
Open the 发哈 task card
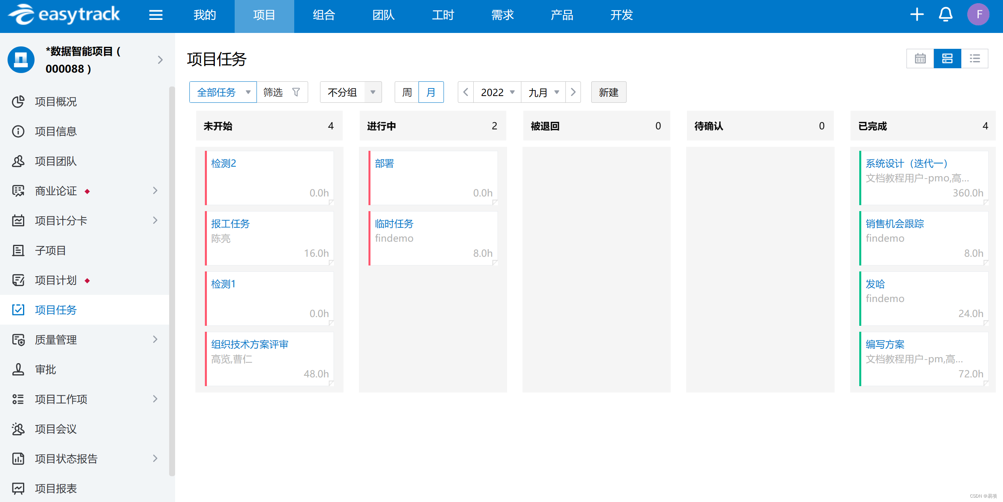tap(924, 298)
